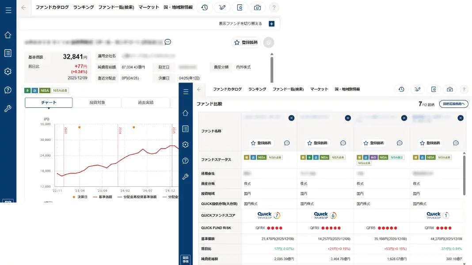Screen dimensions: 472x265
Task: Toggle 登録銘柄 star for the 44,270円 fund
Action: 430,143
